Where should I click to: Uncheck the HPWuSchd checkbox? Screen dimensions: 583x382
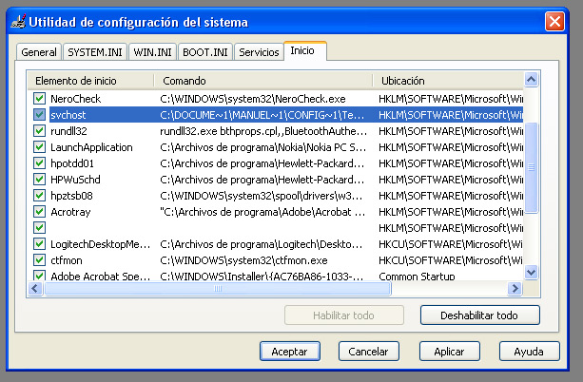[x=39, y=179]
